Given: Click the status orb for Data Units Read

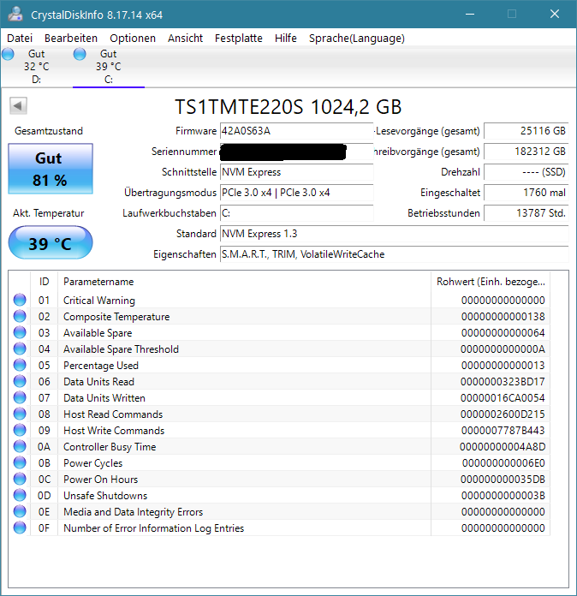Looking at the screenshot, I should pos(20,381).
